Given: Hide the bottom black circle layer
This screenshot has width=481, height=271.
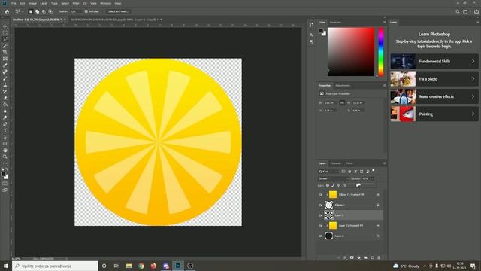Looking at the screenshot, I should pyautogui.click(x=320, y=236).
